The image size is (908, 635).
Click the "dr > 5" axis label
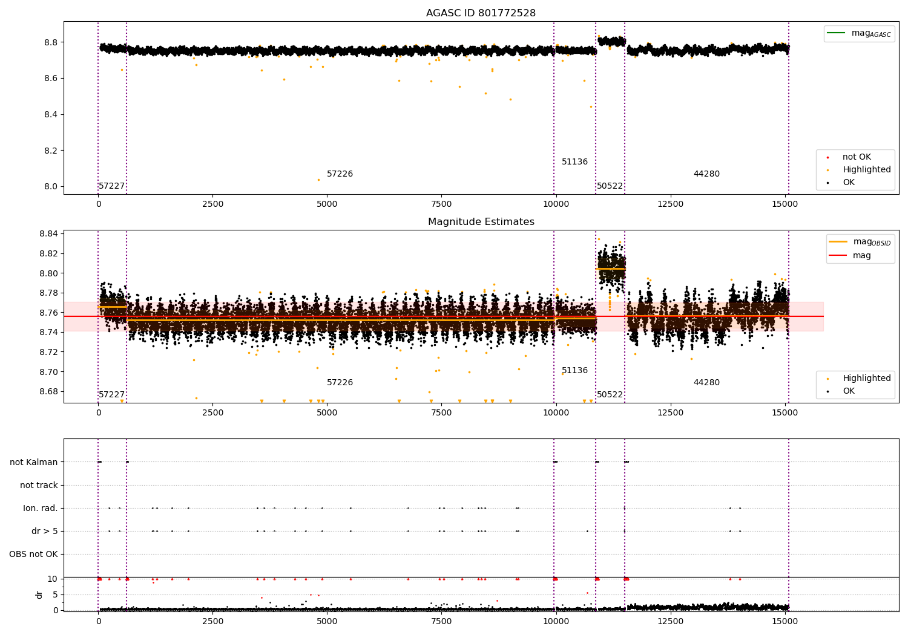(x=45, y=531)
